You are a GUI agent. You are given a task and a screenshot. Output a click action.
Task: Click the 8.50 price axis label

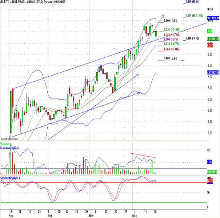point(210,54)
